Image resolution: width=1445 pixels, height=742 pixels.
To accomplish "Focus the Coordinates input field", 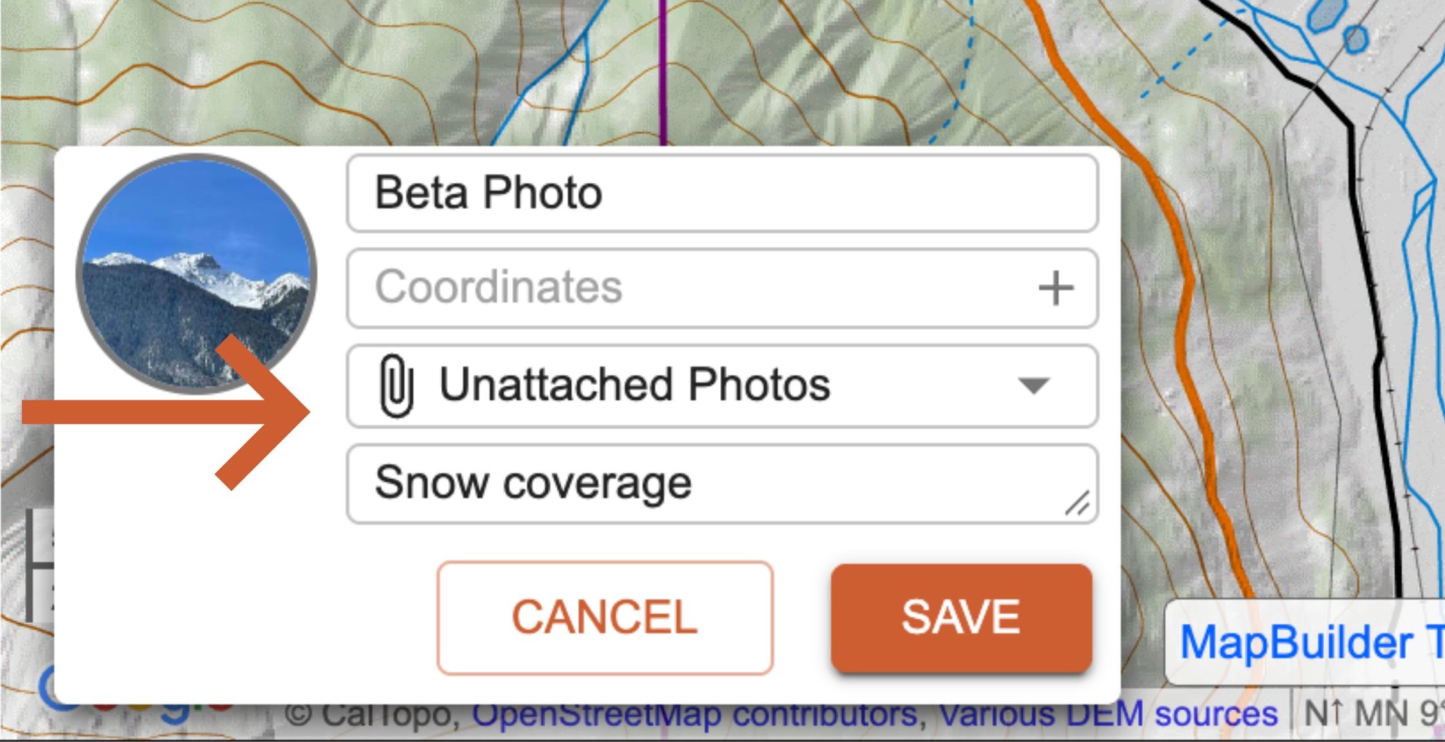I will pyautogui.click(x=698, y=288).
